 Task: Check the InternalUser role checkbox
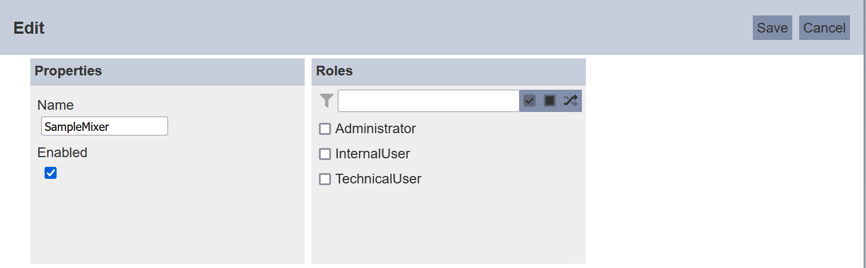point(325,154)
